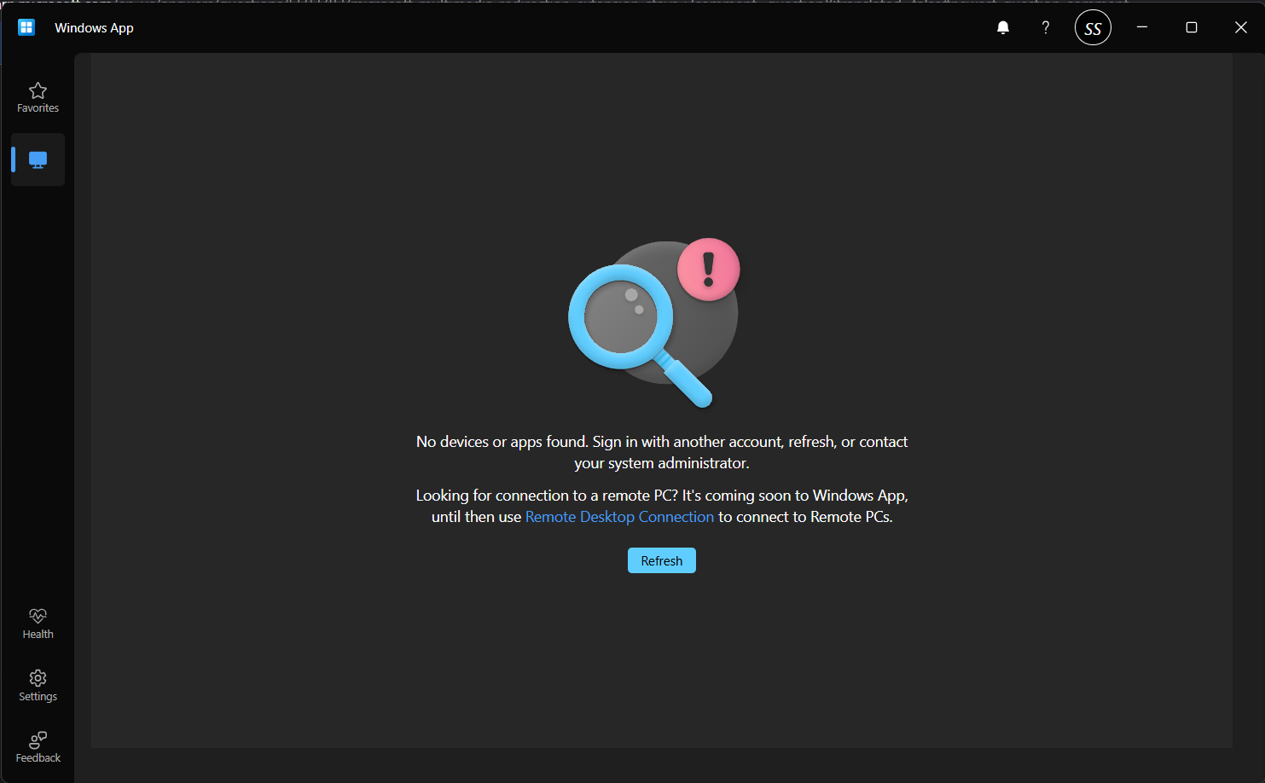Select the Devices monitor icon in sidebar
1265x783 pixels.
coord(38,159)
